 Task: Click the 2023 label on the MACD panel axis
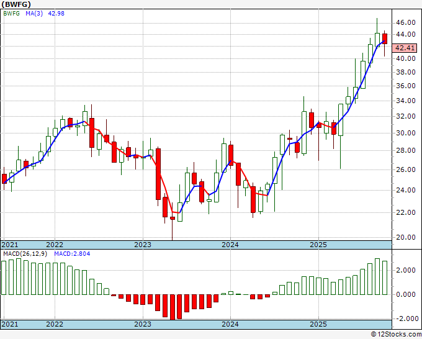(x=143, y=324)
